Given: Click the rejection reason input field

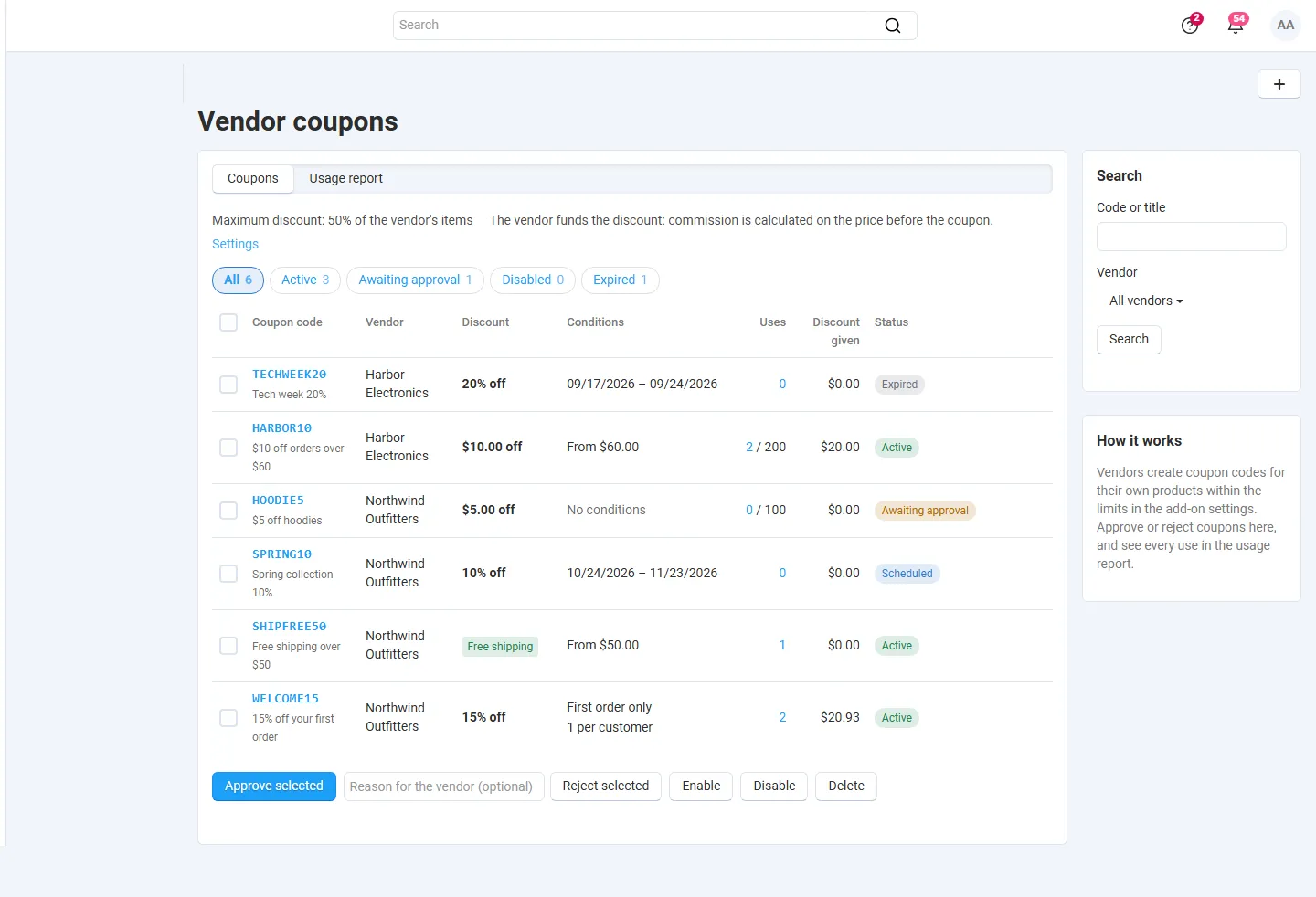Looking at the screenshot, I should point(443,786).
